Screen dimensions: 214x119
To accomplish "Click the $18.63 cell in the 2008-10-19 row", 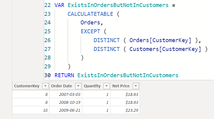I will click(125, 102).
